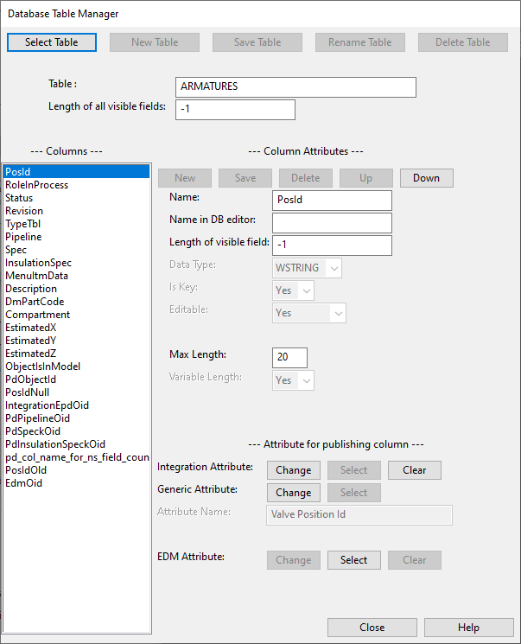This screenshot has height=644, width=521.
Task: Close the Database Table Manager dialog
Action: [x=372, y=628]
